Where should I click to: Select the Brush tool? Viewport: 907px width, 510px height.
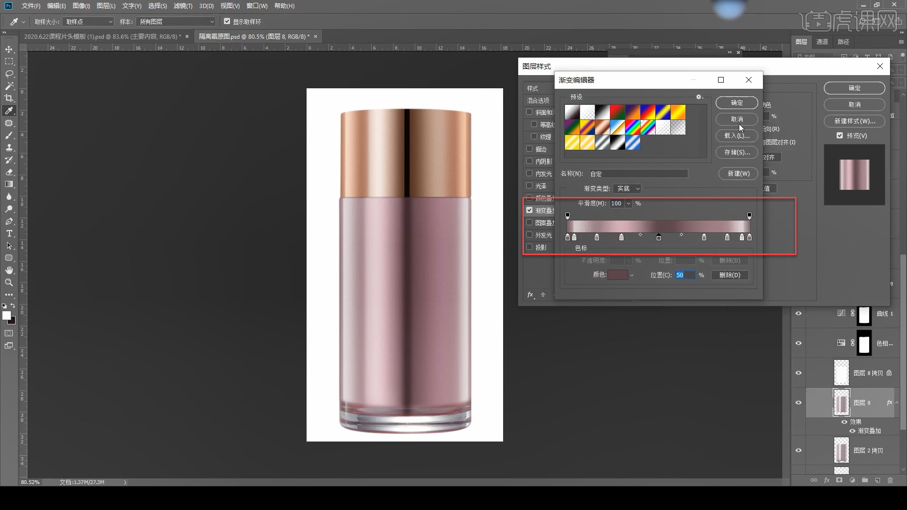(9, 136)
